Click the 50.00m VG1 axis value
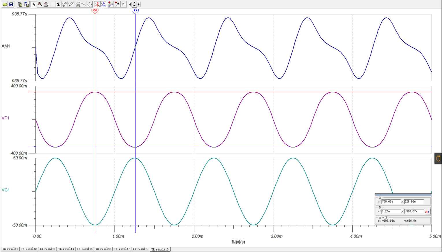 pyautogui.click(x=20, y=158)
